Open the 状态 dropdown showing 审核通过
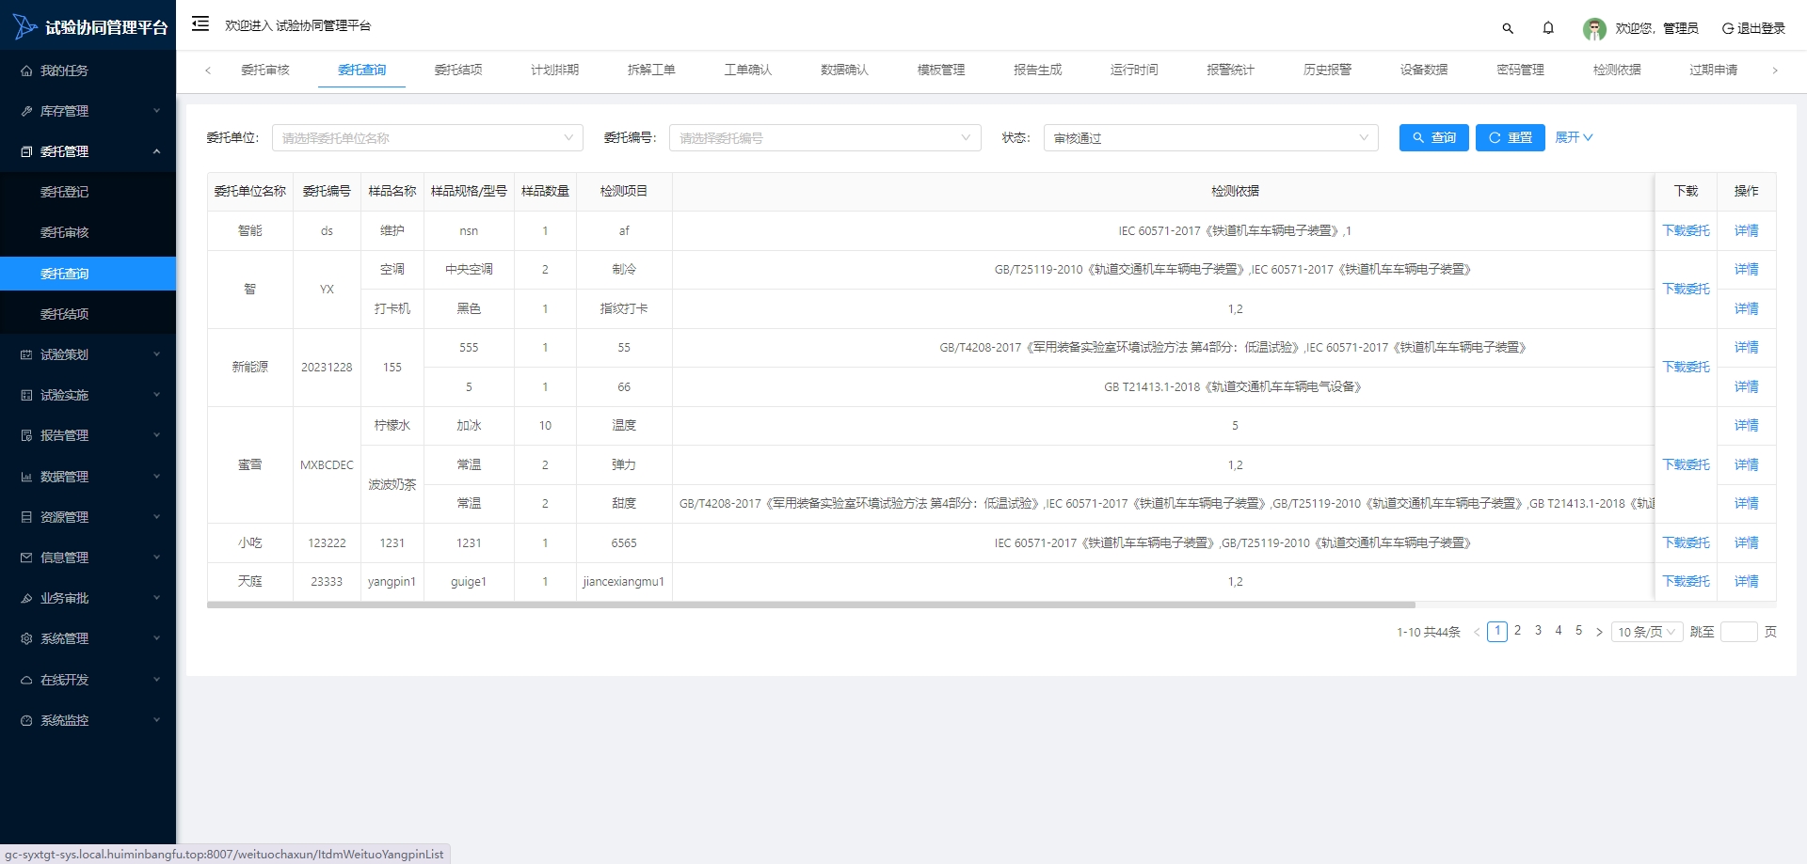This screenshot has width=1807, height=864. pos(1209,138)
